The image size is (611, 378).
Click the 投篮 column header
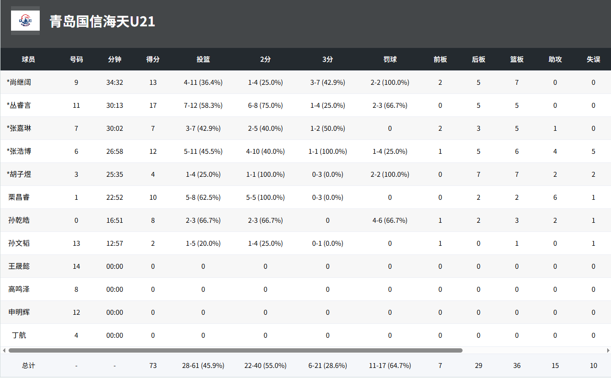tap(203, 59)
